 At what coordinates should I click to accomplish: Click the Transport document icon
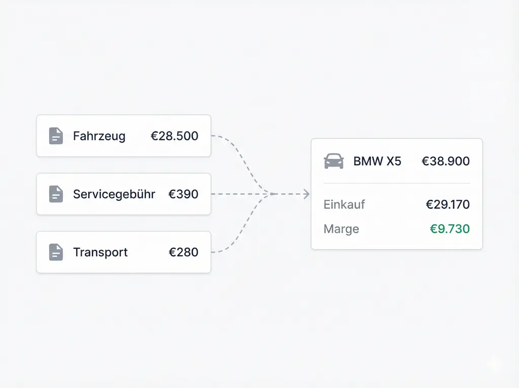tap(56, 252)
